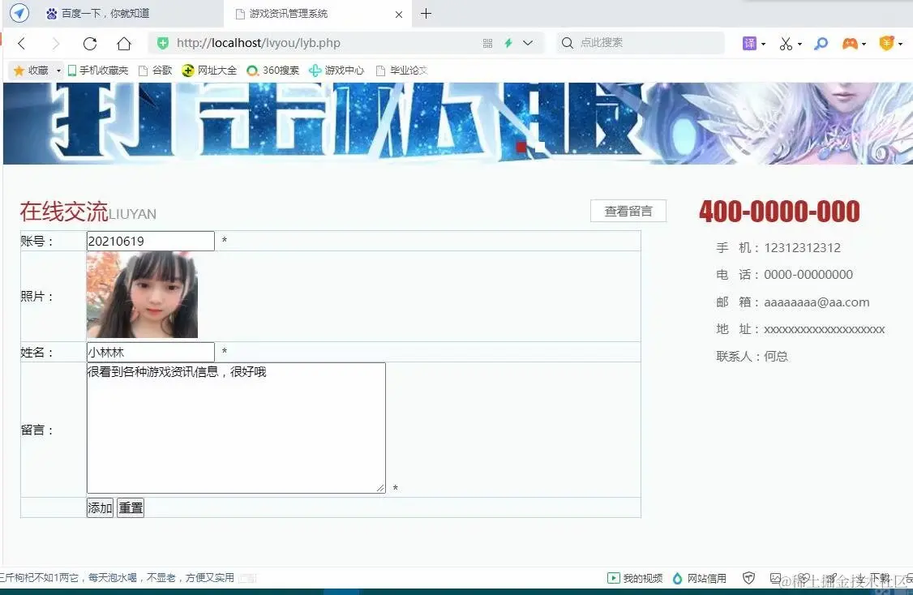Screen dimensions: 913x595
Task: Click the status bar shield icon
Action: click(x=748, y=578)
